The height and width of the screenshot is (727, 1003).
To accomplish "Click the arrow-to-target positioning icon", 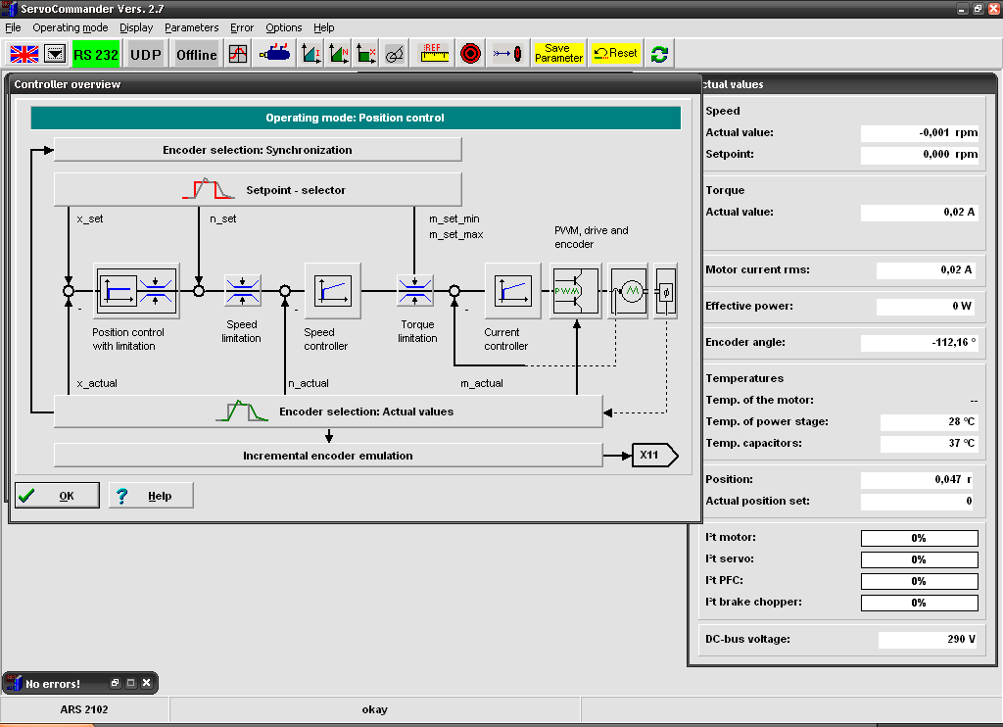I will pyautogui.click(x=507, y=55).
